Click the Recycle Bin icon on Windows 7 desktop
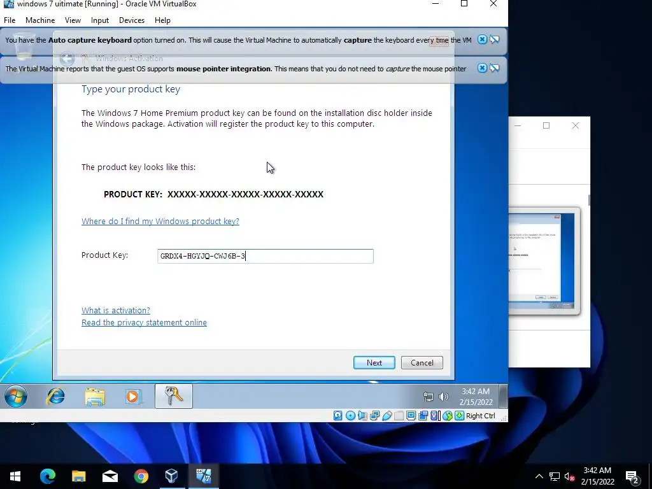The image size is (652, 489). tap(24, 46)
